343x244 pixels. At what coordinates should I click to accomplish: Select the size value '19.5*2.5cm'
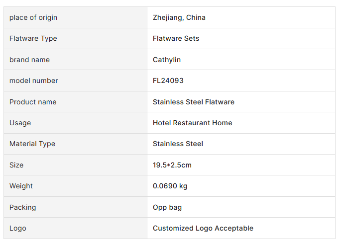click(172, 165)
